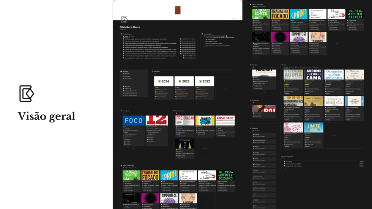Screen dimensions: 372x209
Task: Click the books emoji on the 2022 card
Action: pos(201,81)
